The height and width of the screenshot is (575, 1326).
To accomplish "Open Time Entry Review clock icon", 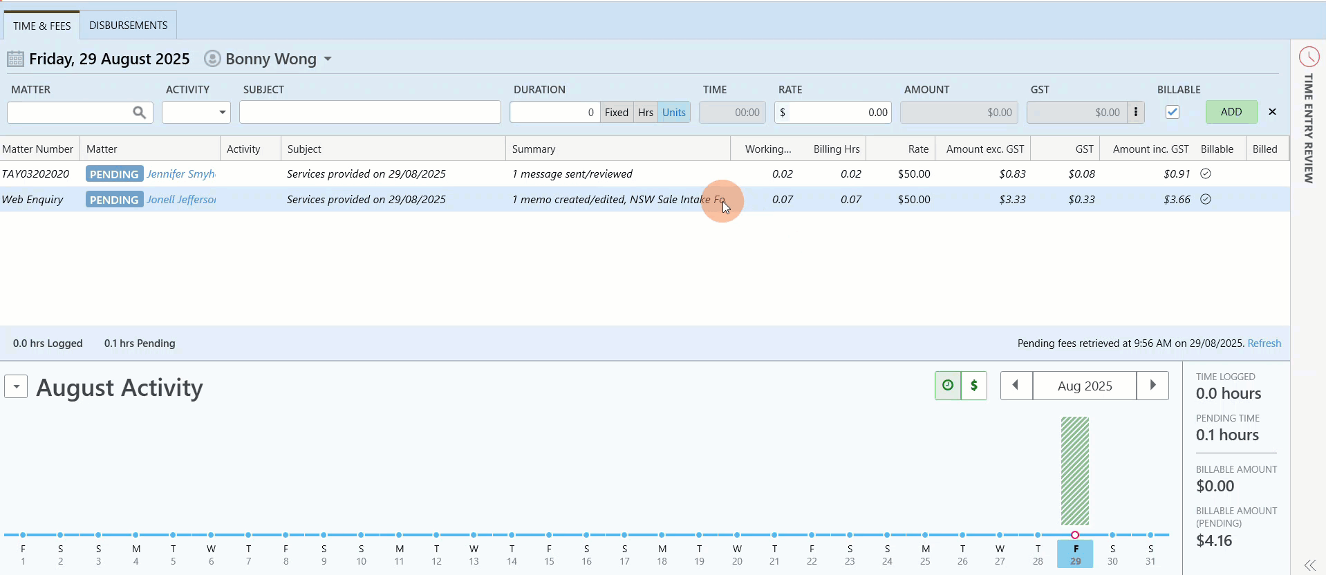I will [1309, 57].
